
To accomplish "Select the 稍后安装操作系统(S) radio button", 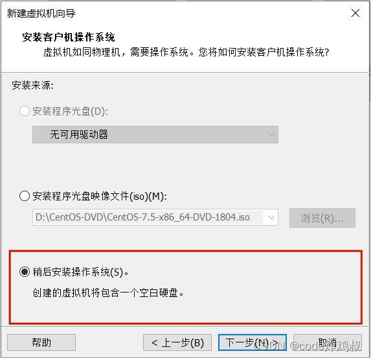I will 25,272.
